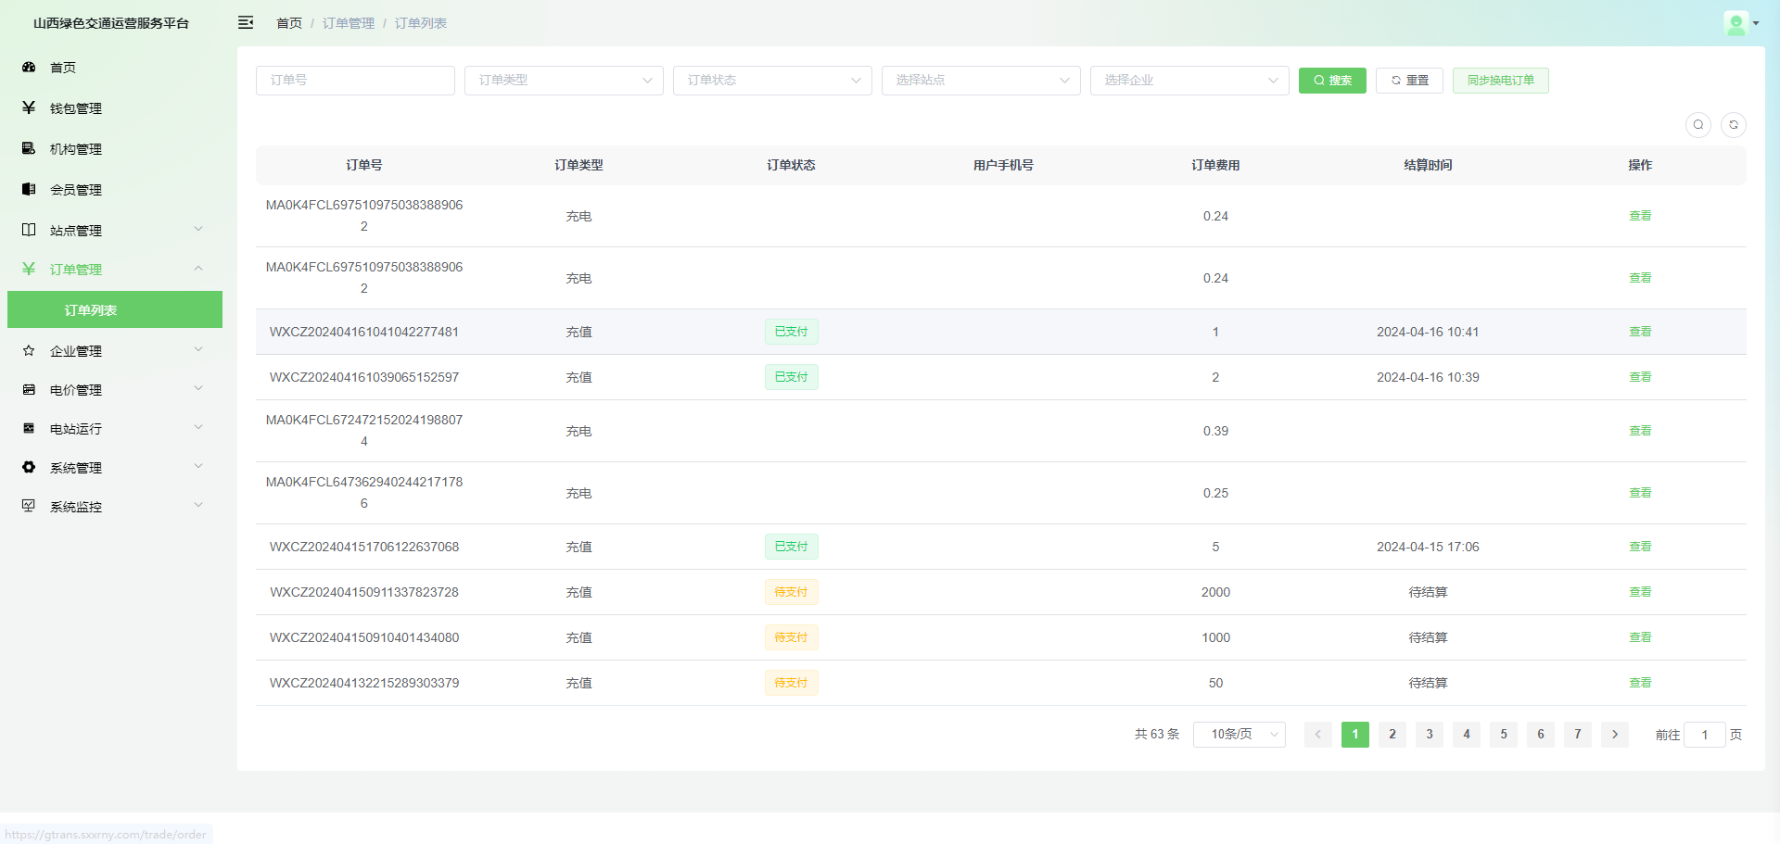Click the 系统监控 monitor icon

(x=29, y=506)
